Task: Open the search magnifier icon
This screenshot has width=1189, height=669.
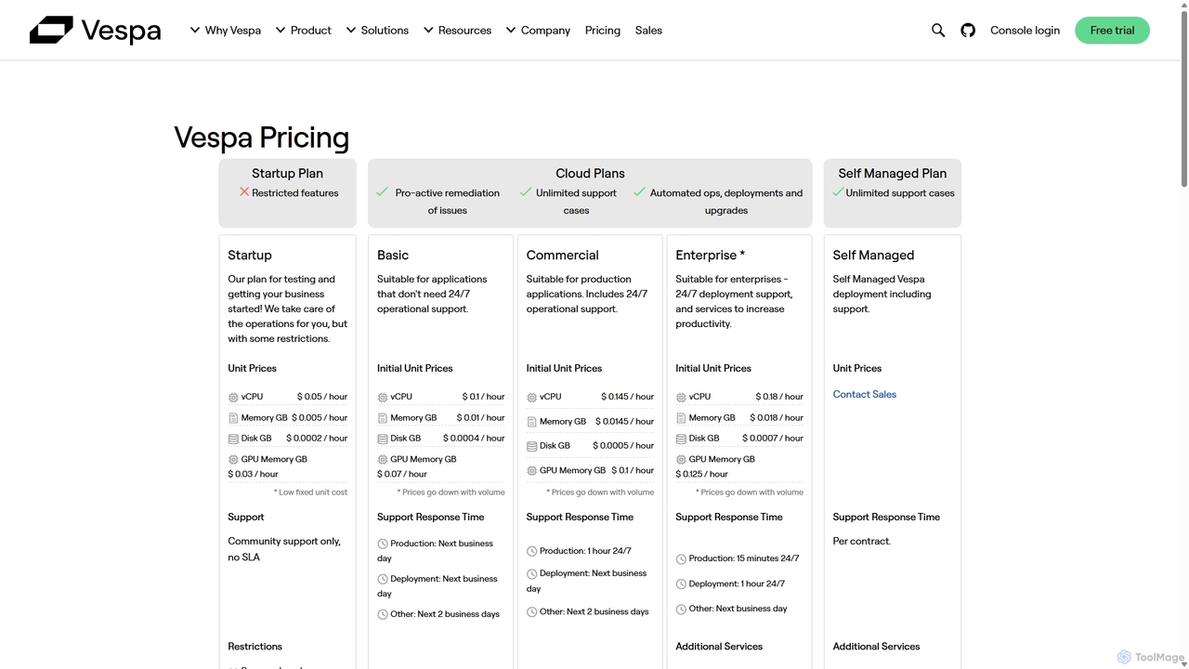Action: (938, 31)
